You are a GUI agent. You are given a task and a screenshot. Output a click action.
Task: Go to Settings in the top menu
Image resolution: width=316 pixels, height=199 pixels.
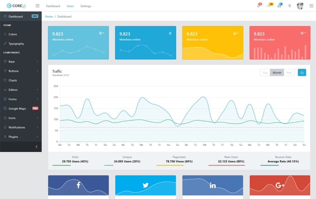[x=85, y=6]
